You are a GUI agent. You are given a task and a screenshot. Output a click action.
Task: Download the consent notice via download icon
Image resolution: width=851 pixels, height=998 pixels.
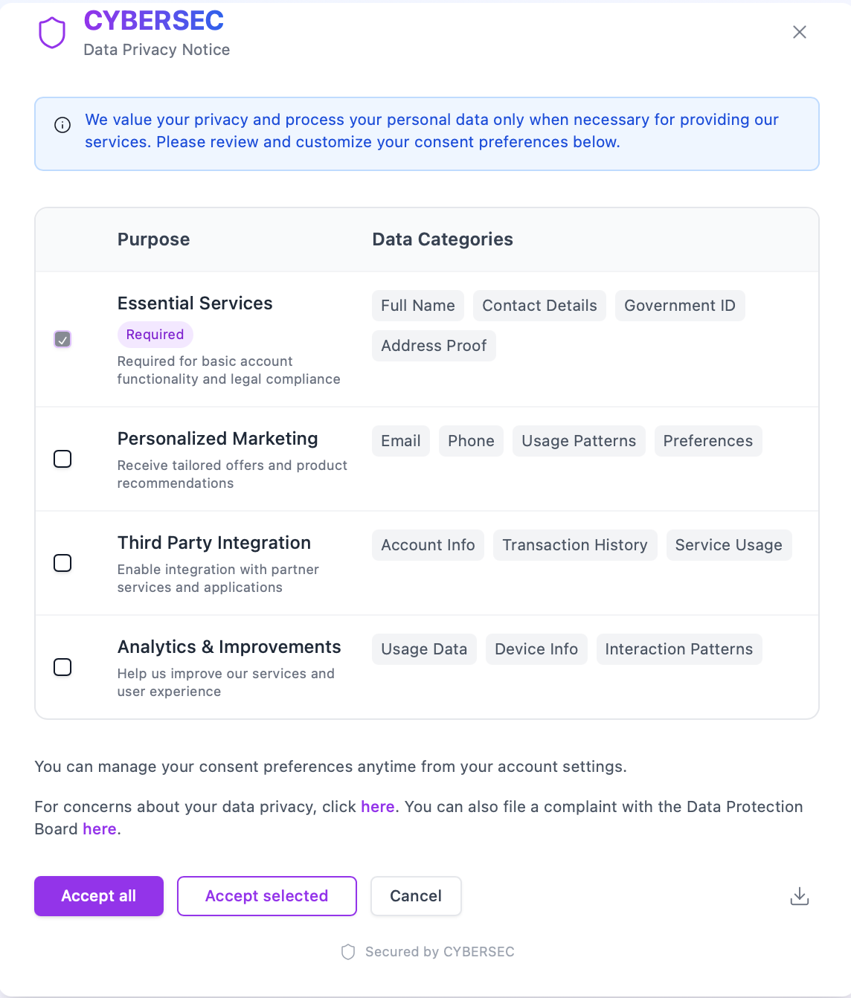click(x=800, y=896)
